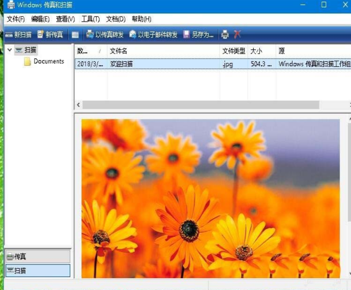The width and height of the screenshot is (351, 290).
Task: Click the Windows Fax and Scan title icon
Action: (11, 5)
